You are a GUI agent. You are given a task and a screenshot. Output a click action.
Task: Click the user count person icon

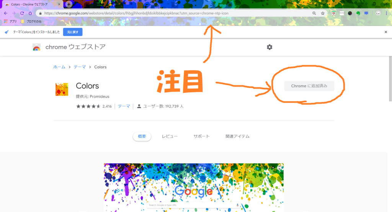click(139, 106)
